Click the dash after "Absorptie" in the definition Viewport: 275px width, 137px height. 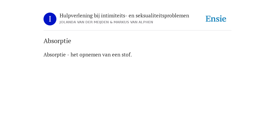coord(68,55)
